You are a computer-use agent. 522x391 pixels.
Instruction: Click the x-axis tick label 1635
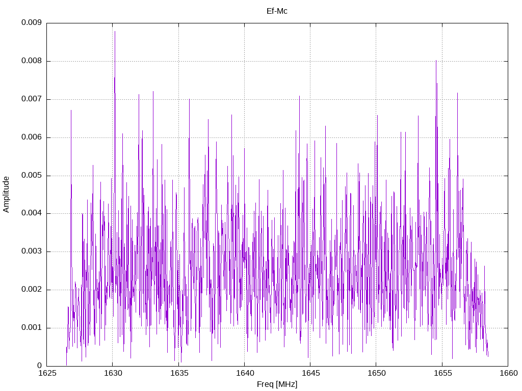point(179,373)
